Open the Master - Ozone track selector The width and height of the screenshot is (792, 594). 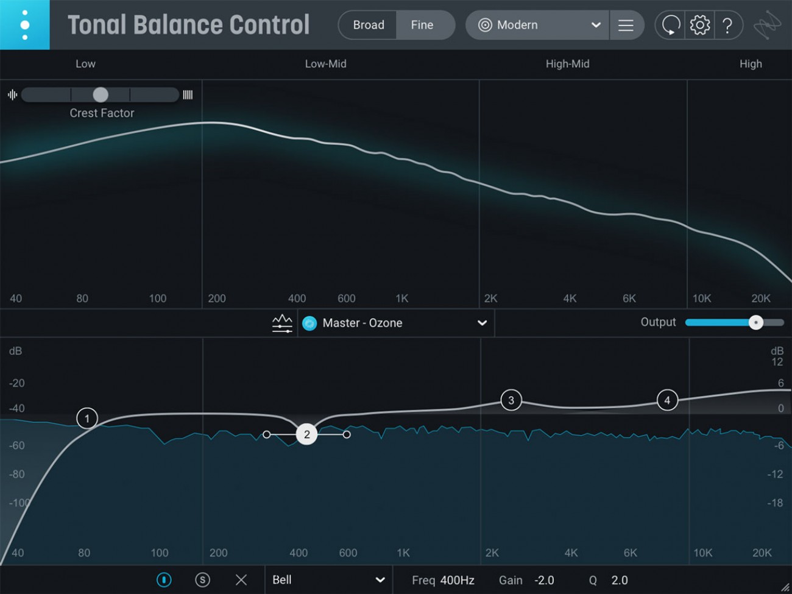[395, 323]
